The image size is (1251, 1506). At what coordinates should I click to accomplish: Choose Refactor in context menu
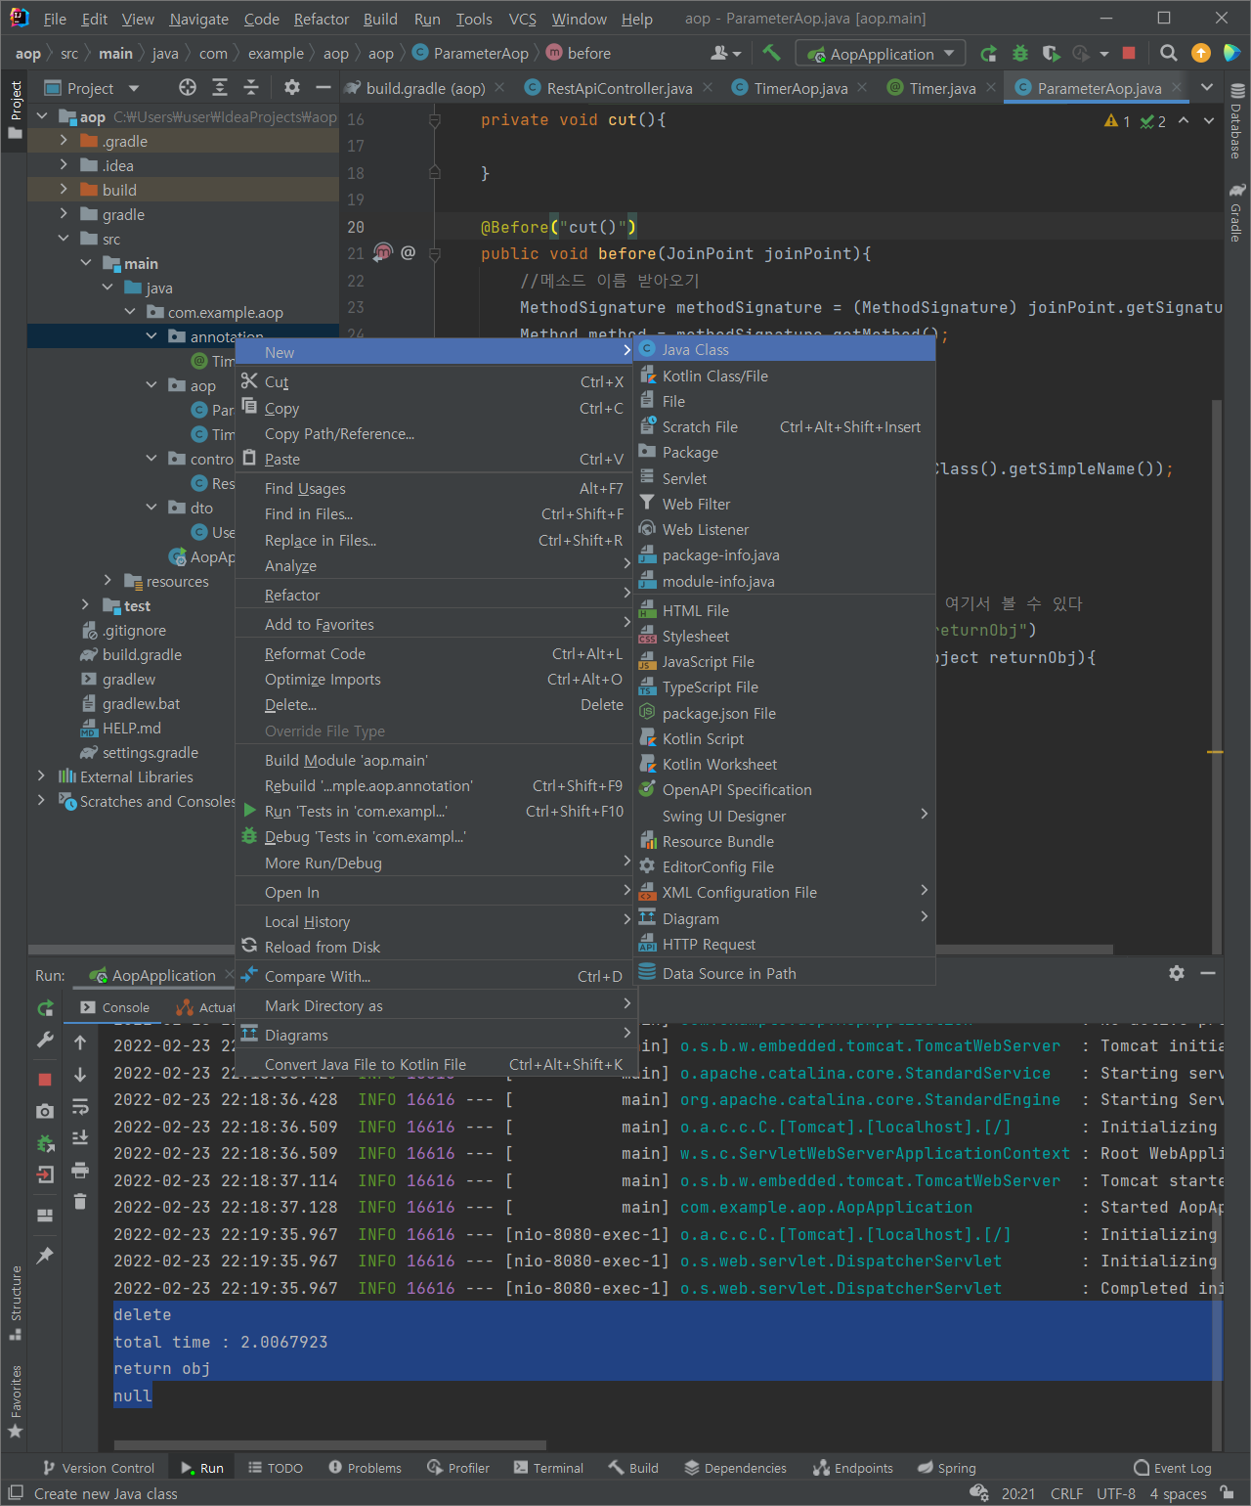tap(434, 595)
